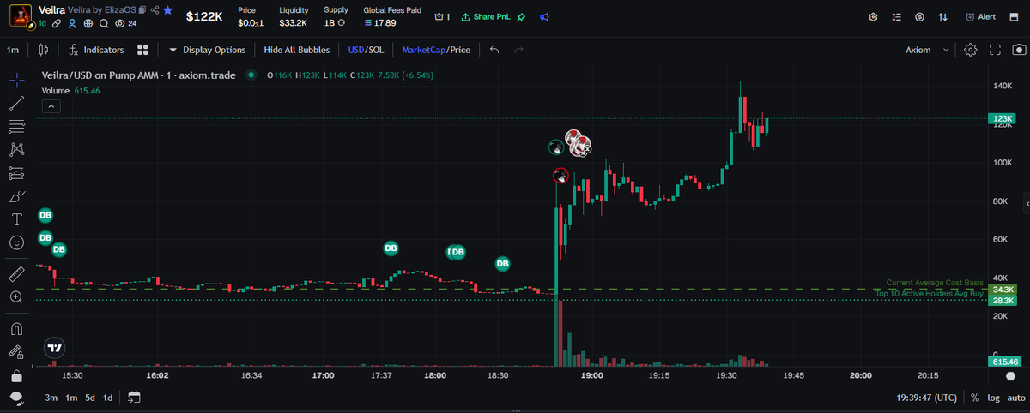Select the brush drawing tool
Viewport: 1030px width, 413px height.
point(16,196)
